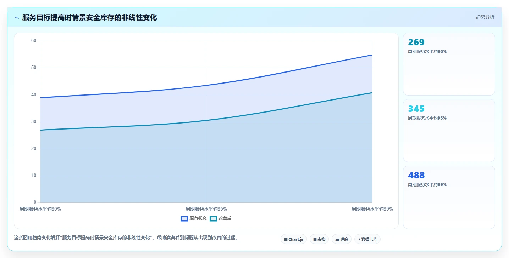The width and height of the screenshot is (509, 258).
Task: Open the 488 data card
Action: [x=449, y=197]
